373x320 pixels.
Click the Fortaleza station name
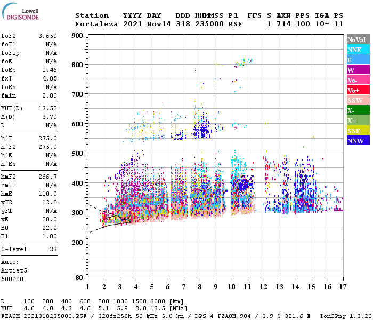96,24
